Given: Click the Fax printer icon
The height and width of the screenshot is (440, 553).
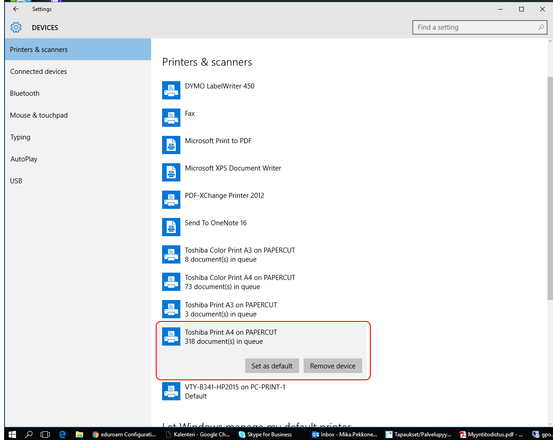Looking at the screenshot, I should (171, 118).
